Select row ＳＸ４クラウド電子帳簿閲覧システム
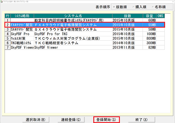This screenshot has height=123, width=175. coord(85,29)
